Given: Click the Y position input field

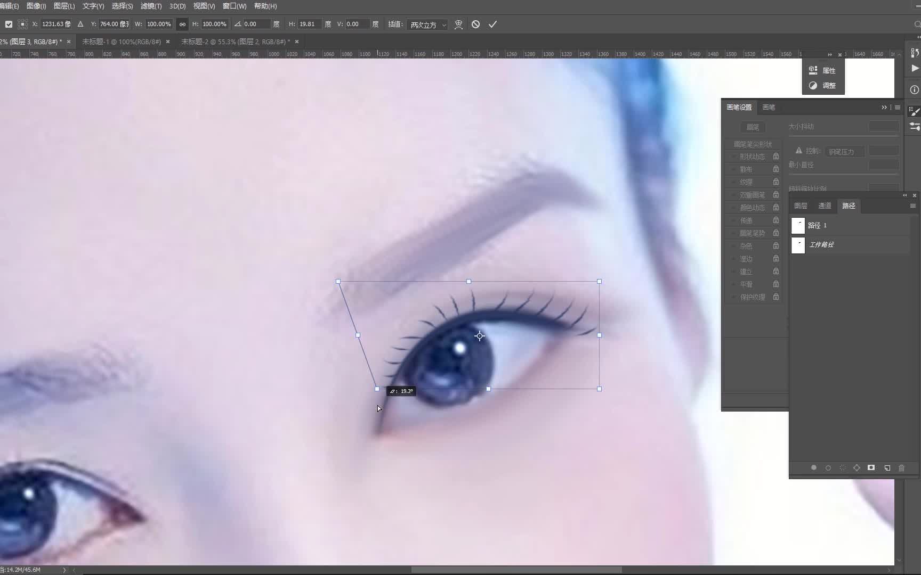Looking at the screenshot, I should point(114,24).
